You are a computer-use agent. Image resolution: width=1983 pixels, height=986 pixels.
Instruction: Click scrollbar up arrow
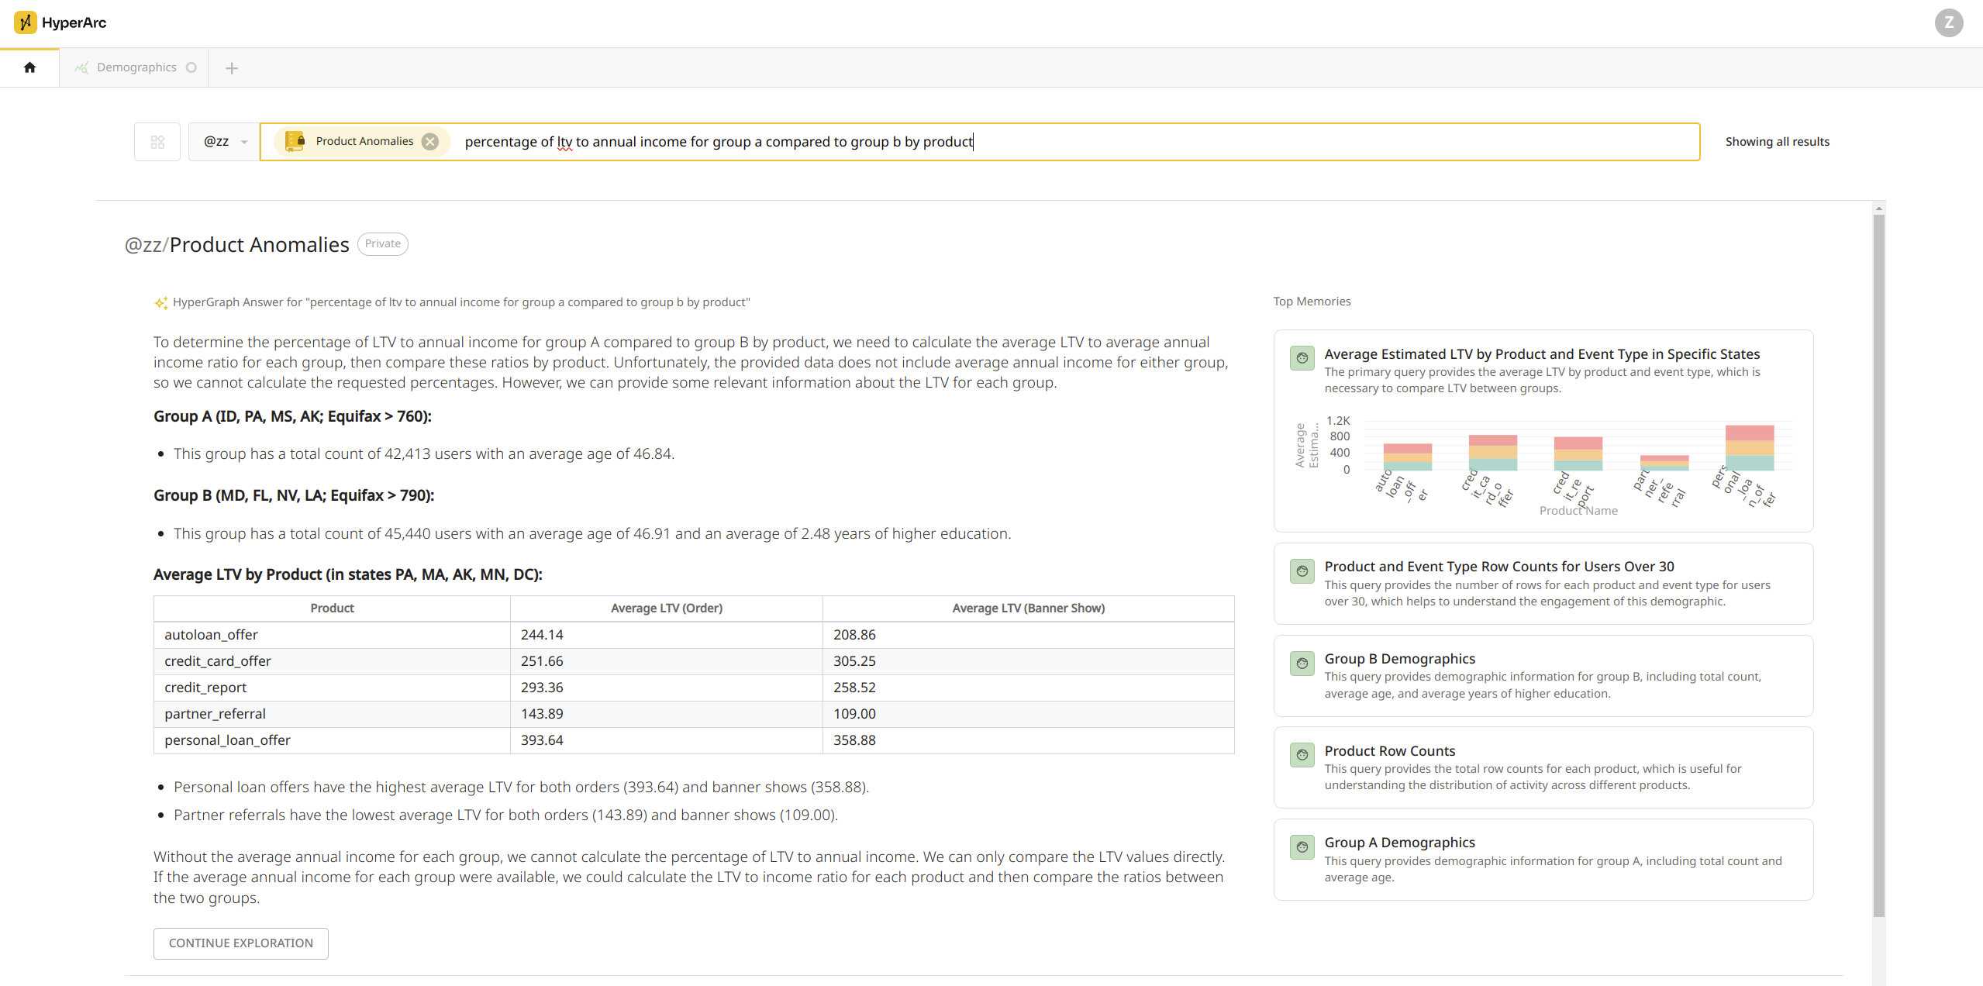coord(1878,209)
